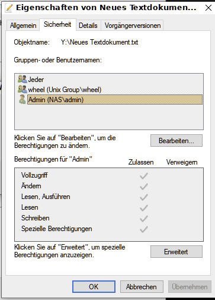Click the Jeder group icon
The image size is (215, 300).
23,79
